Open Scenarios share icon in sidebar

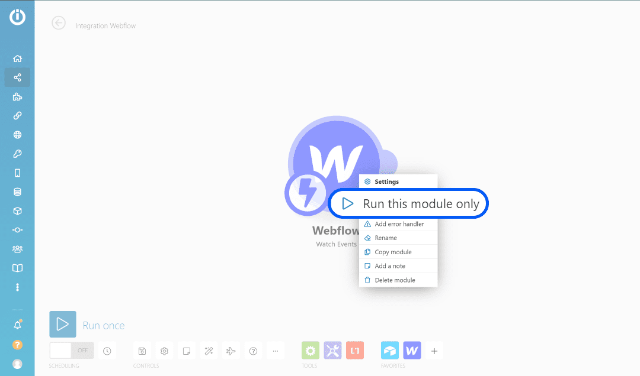(17, 77)
